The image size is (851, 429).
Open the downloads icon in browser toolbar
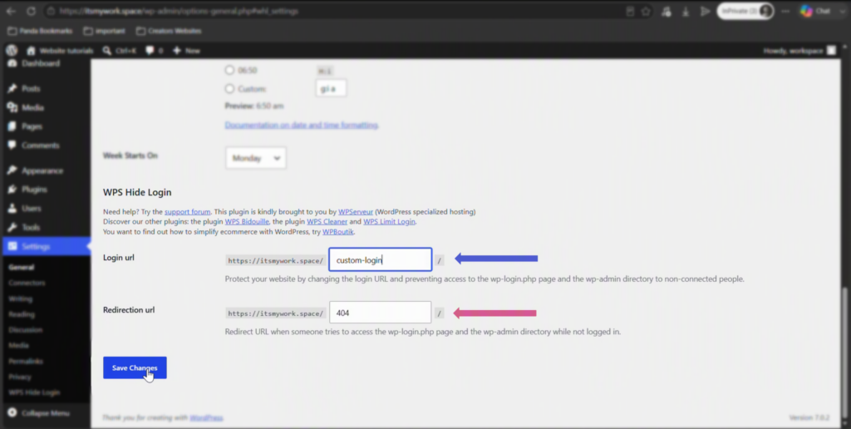(686, 11)
